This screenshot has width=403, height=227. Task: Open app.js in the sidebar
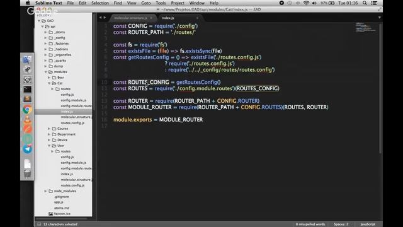click(x=59, y=202)
